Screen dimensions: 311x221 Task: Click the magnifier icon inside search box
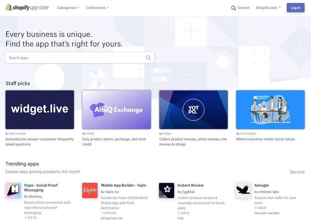click(x=148, y=58)
